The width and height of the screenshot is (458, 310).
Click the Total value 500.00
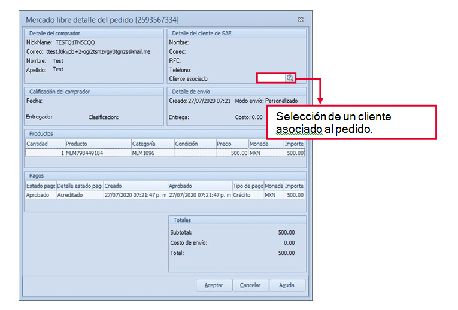[286, 253]
